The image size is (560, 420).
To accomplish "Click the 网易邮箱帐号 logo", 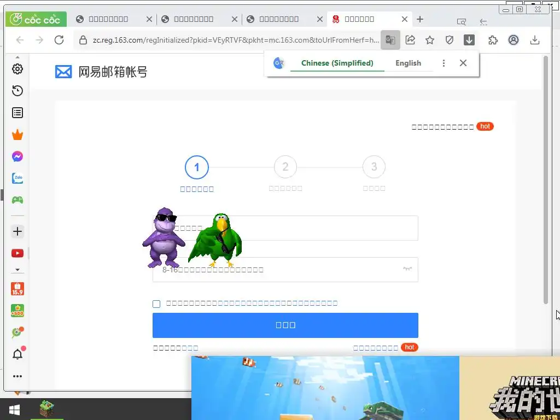I will click(101, 72).
